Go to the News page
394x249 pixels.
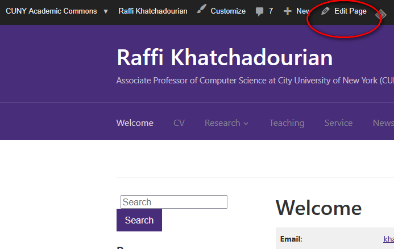tap(383, 123)
